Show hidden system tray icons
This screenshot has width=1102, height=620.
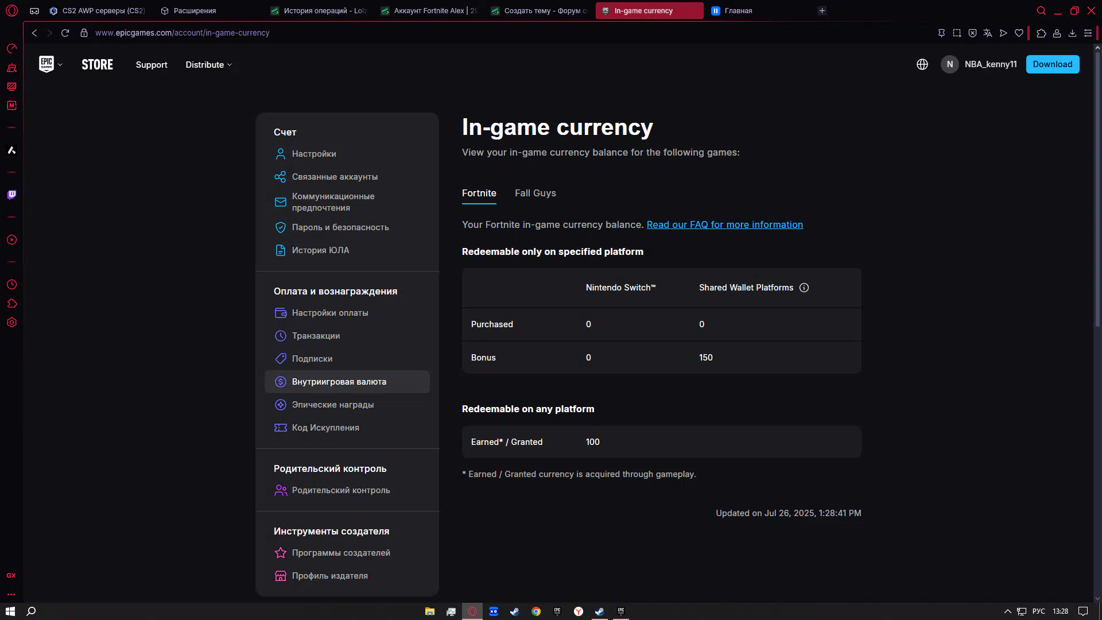point(1007,611)
